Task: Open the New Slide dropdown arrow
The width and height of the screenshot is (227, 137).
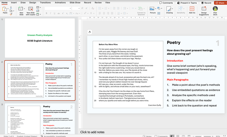Action: tap(24, 9)
